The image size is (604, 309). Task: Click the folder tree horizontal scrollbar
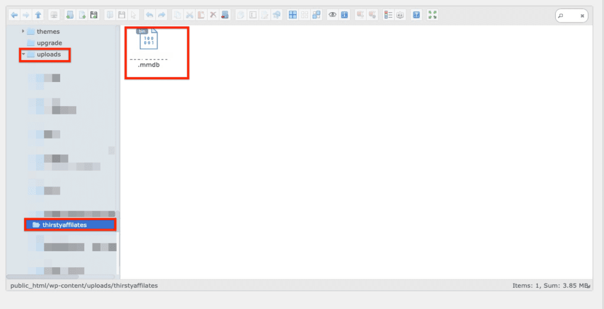[x=42, y=276]
